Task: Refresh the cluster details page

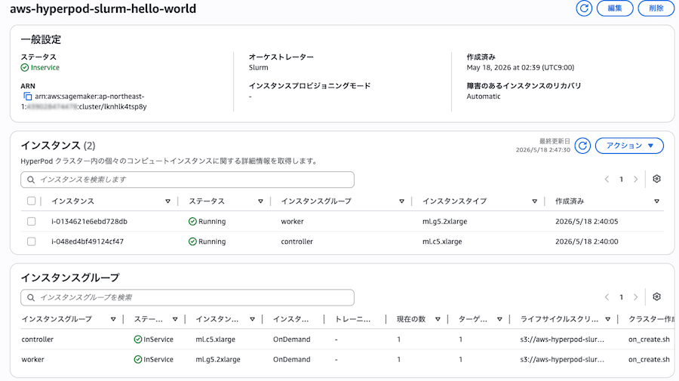Action: pos(584,8)
